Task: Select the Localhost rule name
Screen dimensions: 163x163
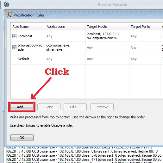Action: [25, 36]
